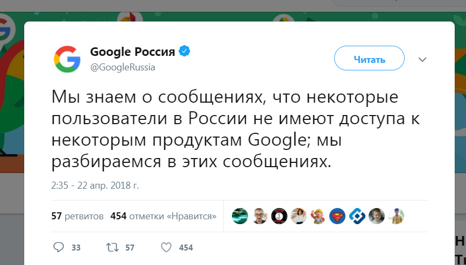Open the child photo avatar profile
The width and height of the screenshot is (466, 265).
376,216
